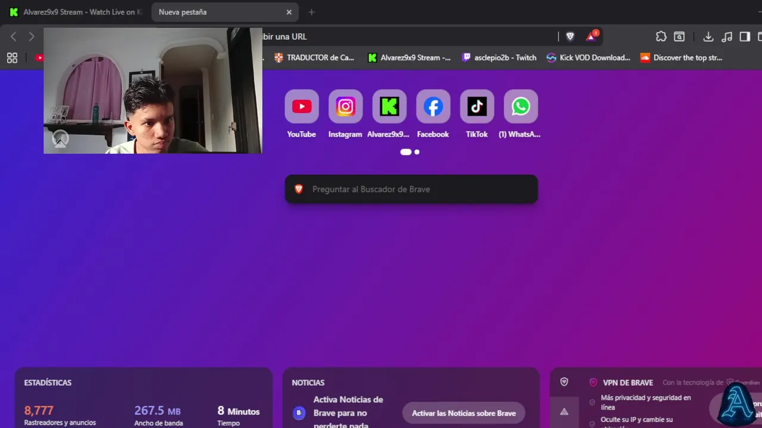The height and width of the screenshot is (428, 762).
Task: Toggle the browser sidebar panel icon
Action: pyautogui.click(x=745, y=36)
